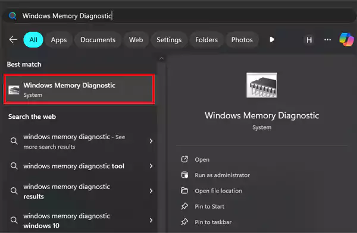Click magnifier icon beside 'diagnostic tool' suggestion
The width and height of the screenshot is (357, 233).
14,166
